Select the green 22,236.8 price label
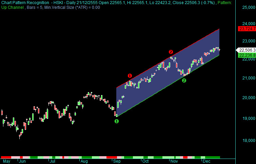 click(x=247, y=55)
